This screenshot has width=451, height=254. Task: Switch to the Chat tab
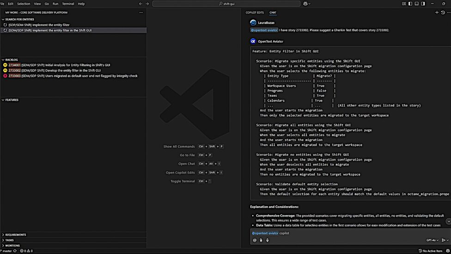pyautogui.click(x=273, y=12)
